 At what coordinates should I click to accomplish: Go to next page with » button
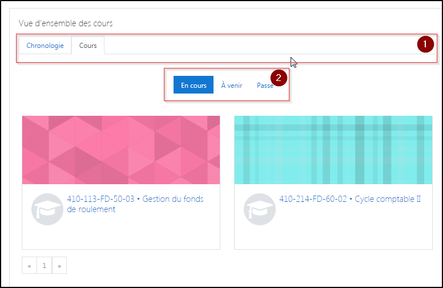[x=59, y=265]
